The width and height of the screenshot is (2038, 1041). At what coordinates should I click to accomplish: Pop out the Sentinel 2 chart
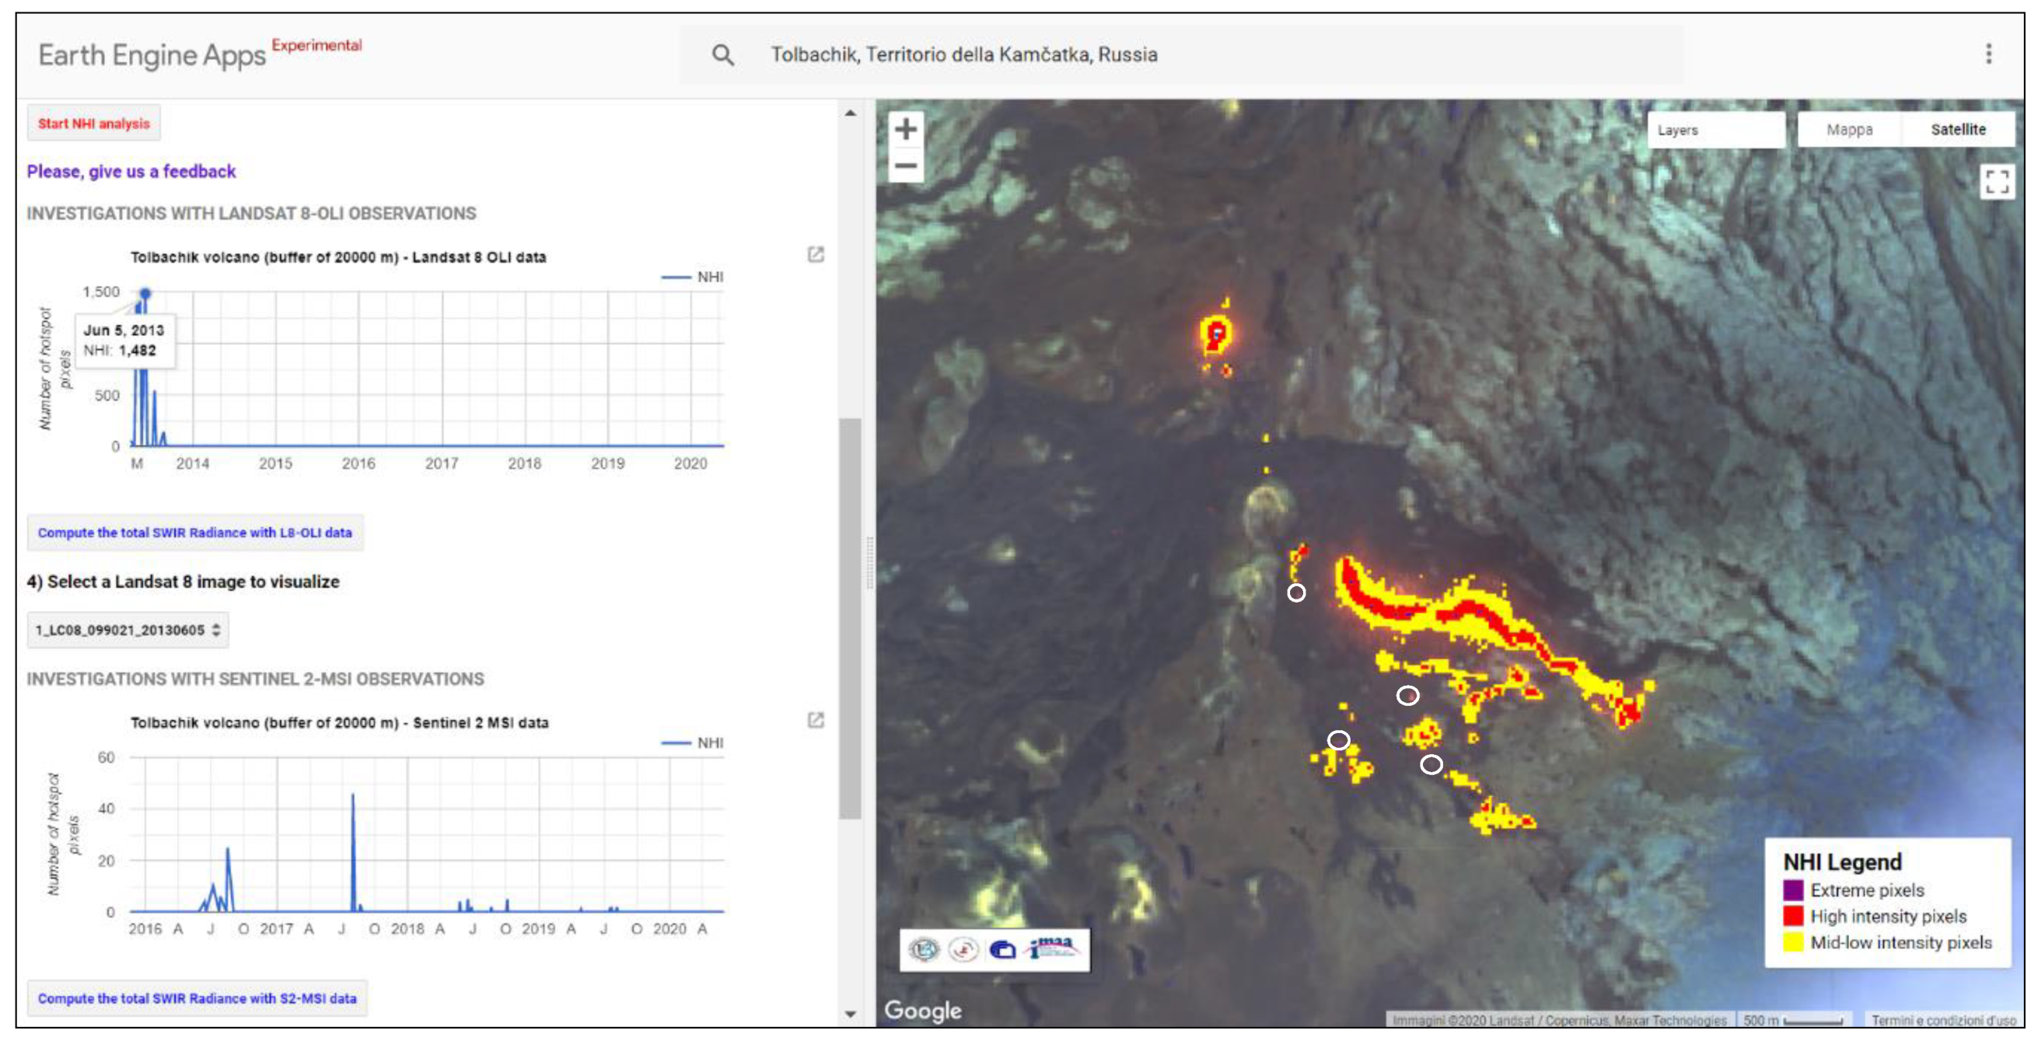pyautogui.click(x=815, y=720)
